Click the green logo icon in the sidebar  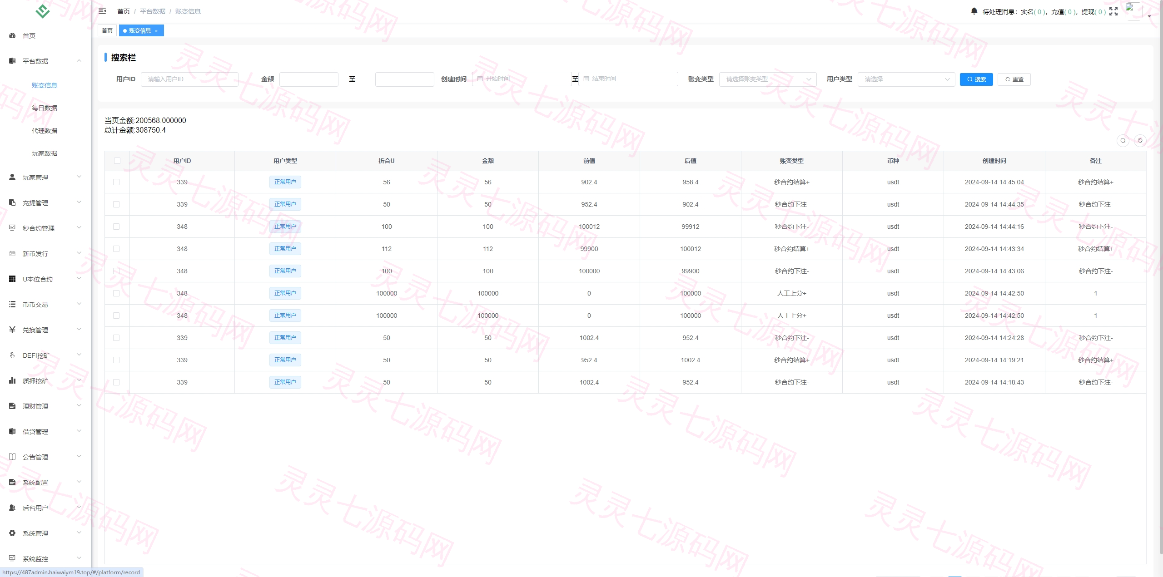(42, 11)
